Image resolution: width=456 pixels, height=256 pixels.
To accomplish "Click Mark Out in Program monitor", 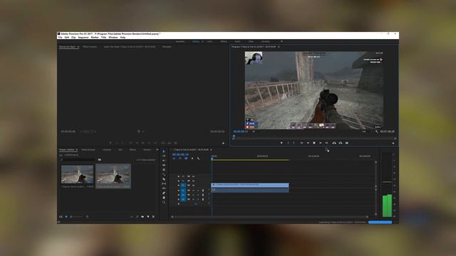I will tap(294, 143).
